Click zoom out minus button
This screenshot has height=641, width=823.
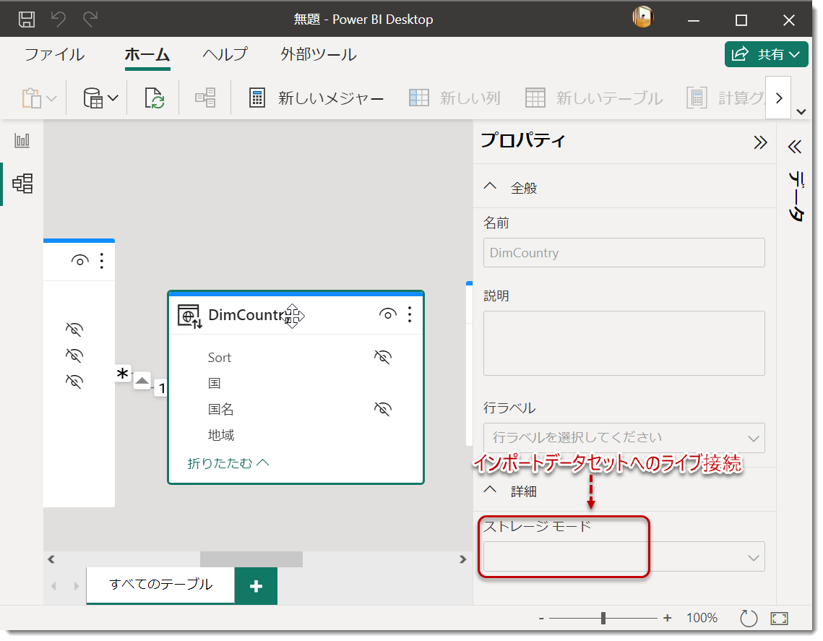541,619
